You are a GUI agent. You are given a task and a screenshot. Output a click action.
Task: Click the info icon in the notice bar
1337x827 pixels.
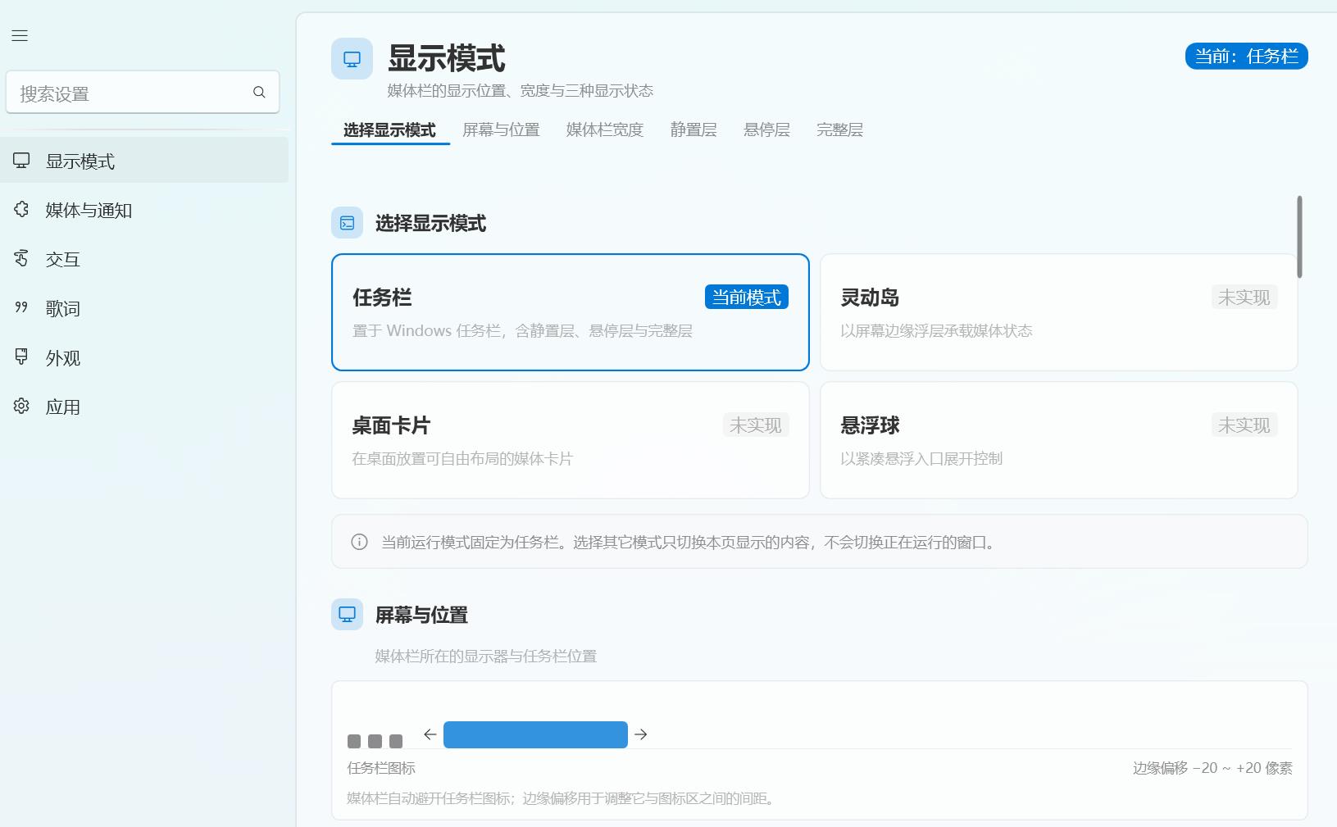(359, 542)
